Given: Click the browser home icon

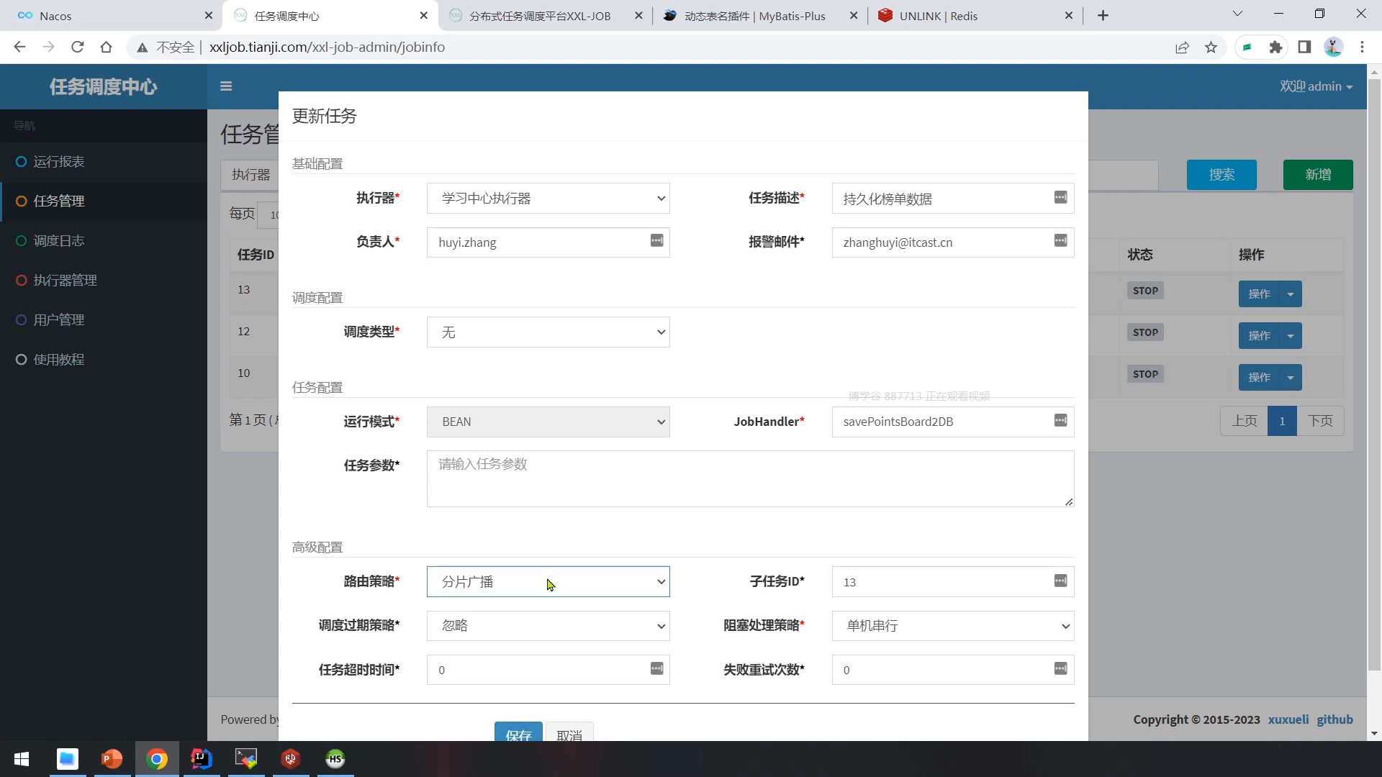Looking at the screenshot, I should 107,47.
